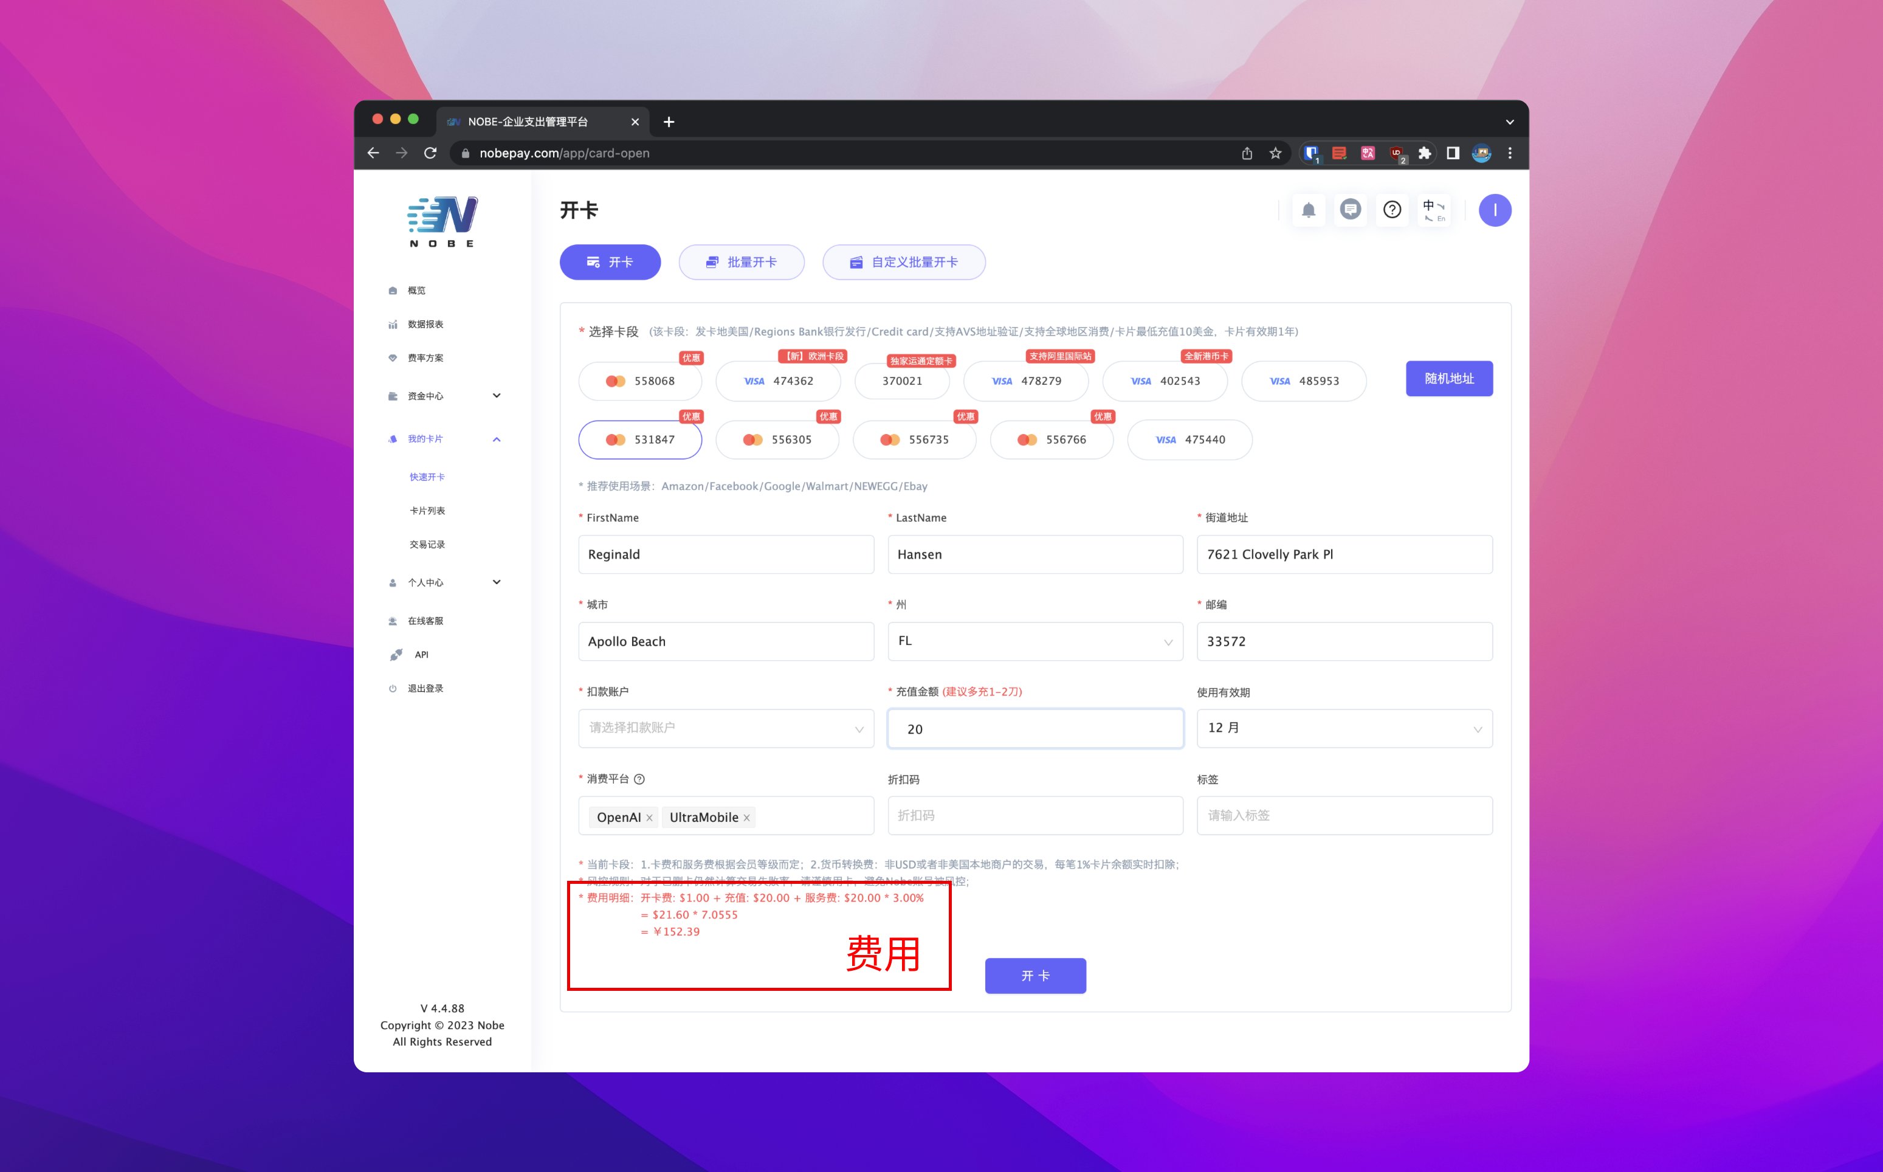Open a new browser tab
The width and height of the screenshot is (1883, 1172).
click(669, 122)
